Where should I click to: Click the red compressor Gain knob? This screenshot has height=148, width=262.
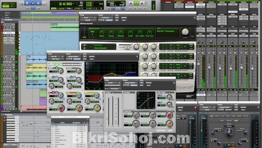click(x=169, y=115)
